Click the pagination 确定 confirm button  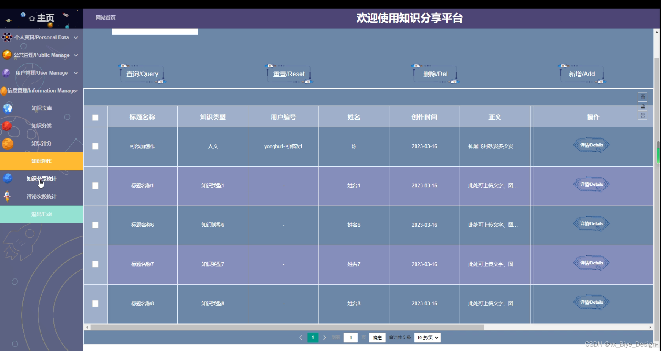[377, 338]
